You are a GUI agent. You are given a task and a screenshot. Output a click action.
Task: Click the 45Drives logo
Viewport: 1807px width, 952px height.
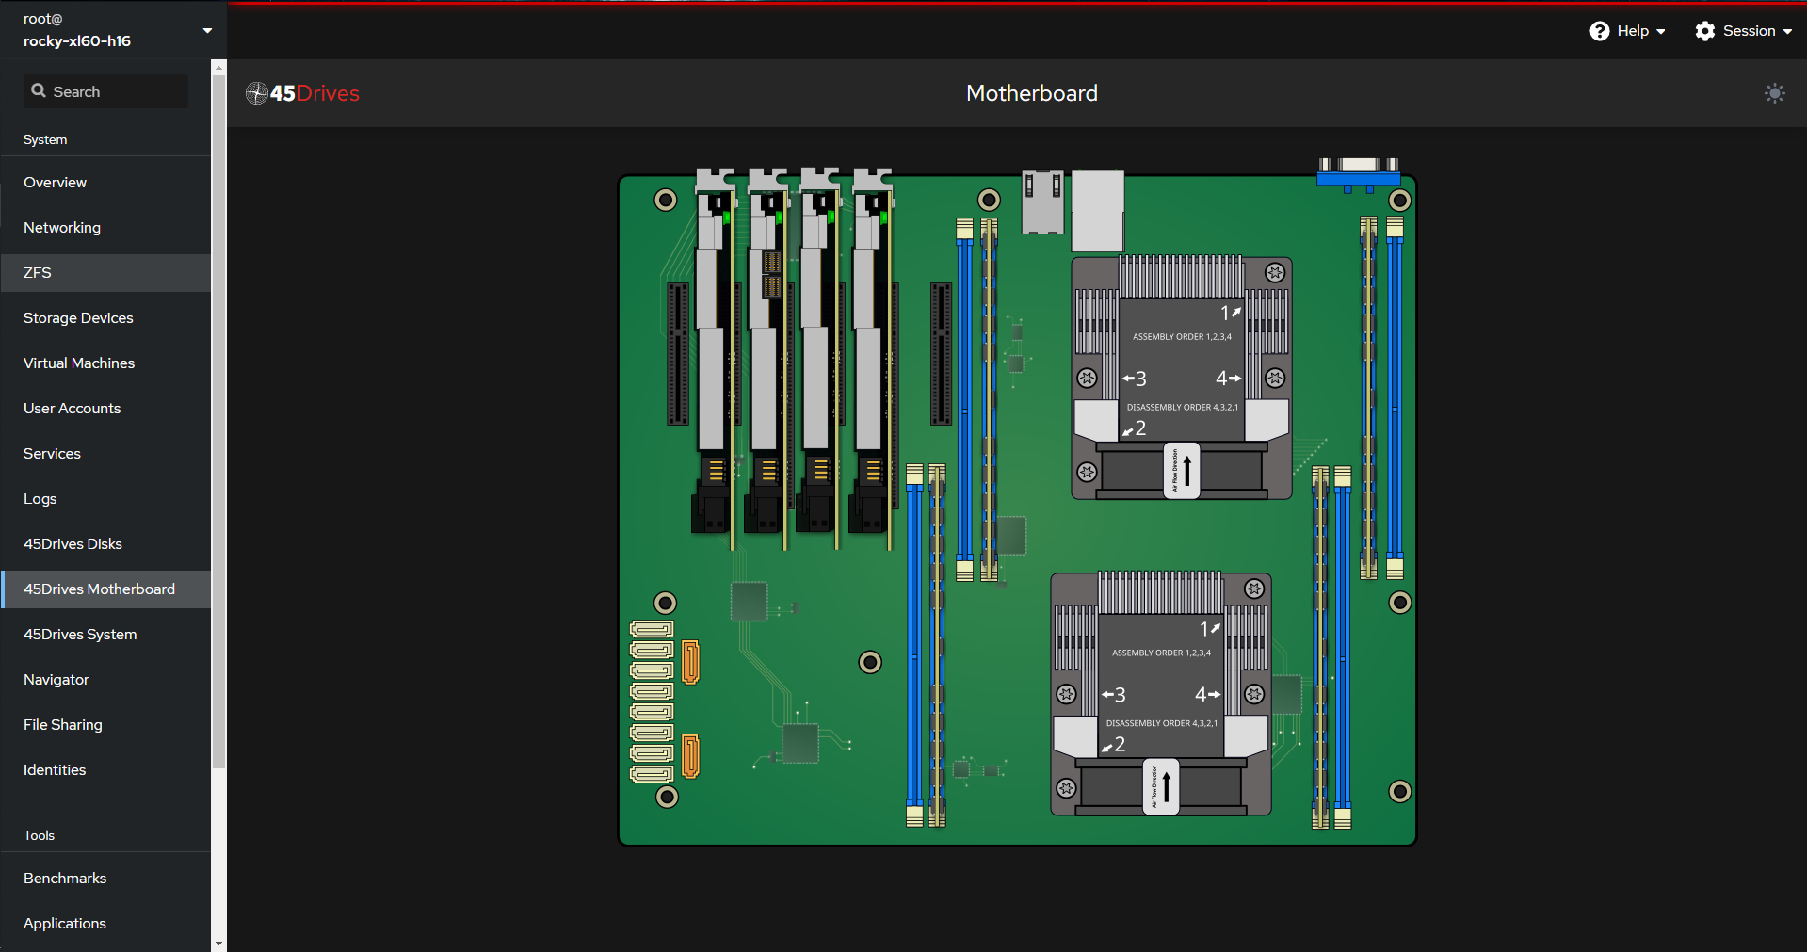pos(302,93)
